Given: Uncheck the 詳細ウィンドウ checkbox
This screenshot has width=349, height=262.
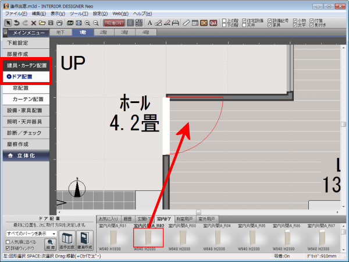Looking at the screenshot, I should point(8,248).
